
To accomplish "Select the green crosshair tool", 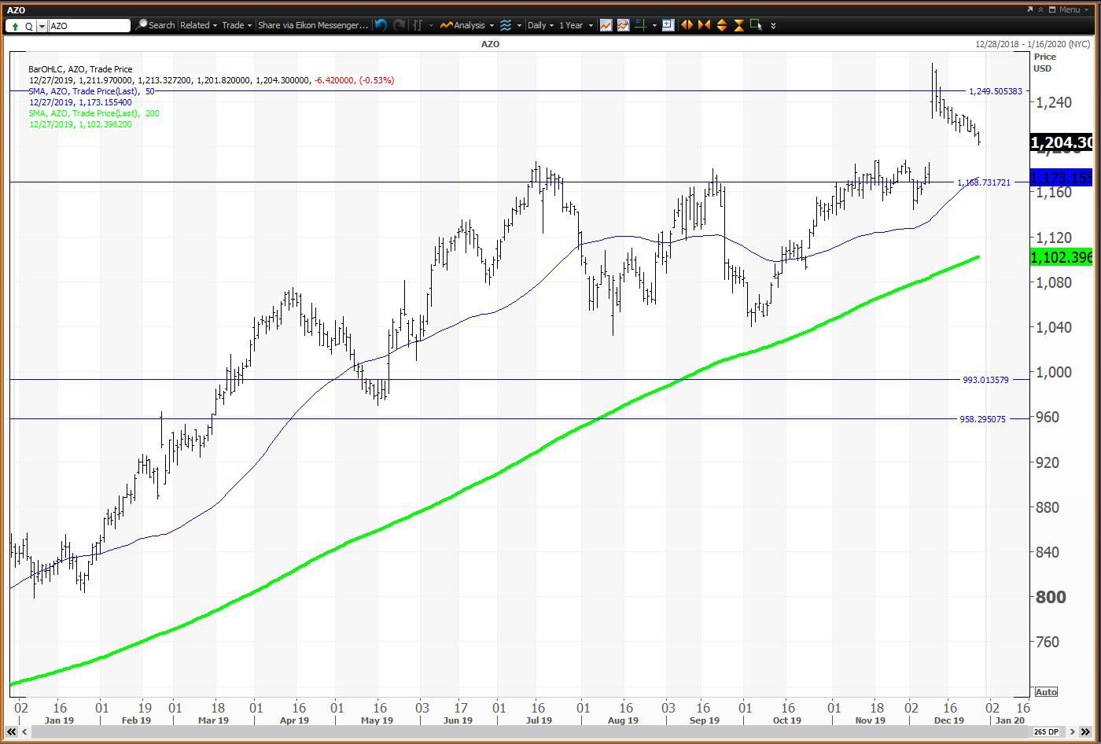I will tap(641, 25).
